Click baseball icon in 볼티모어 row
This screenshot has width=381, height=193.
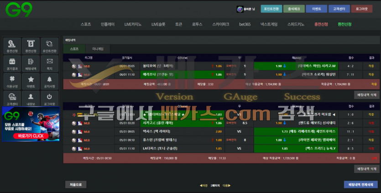click(74, 66)
